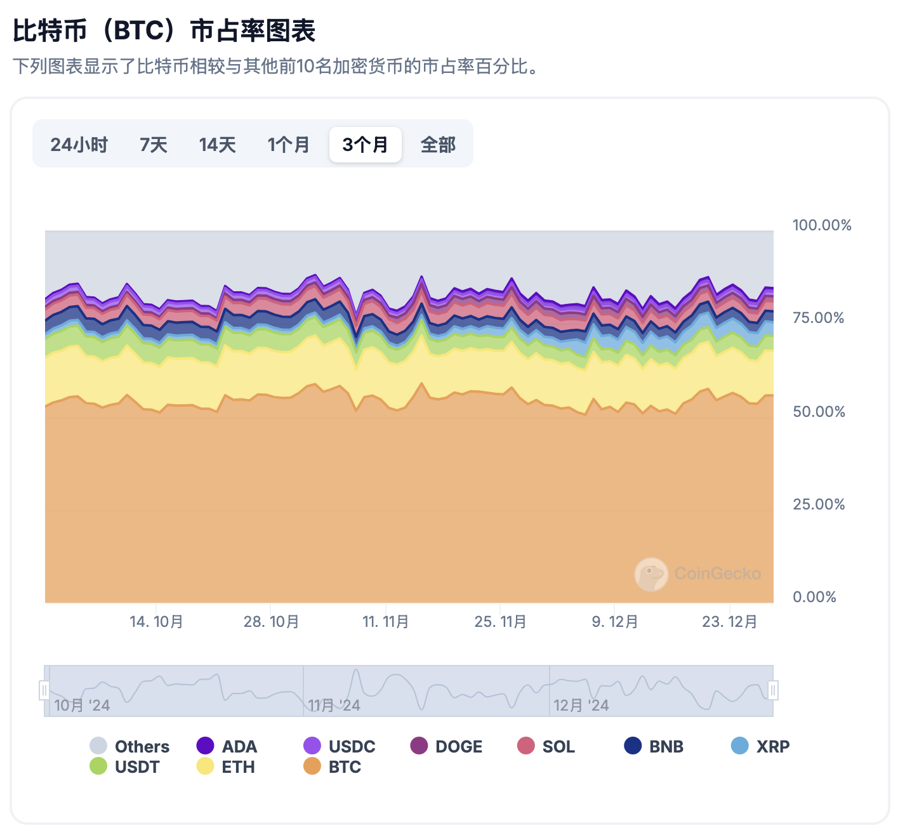Hide the ADA series via legend
Viewport: 905px width, 835px height.
tap(227, 746)
